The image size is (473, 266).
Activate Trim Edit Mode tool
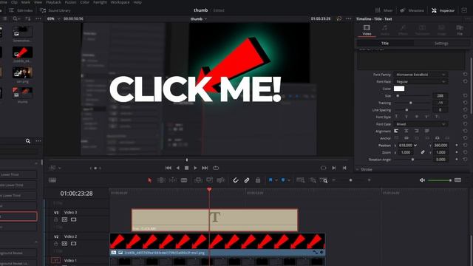coord(161,180)
